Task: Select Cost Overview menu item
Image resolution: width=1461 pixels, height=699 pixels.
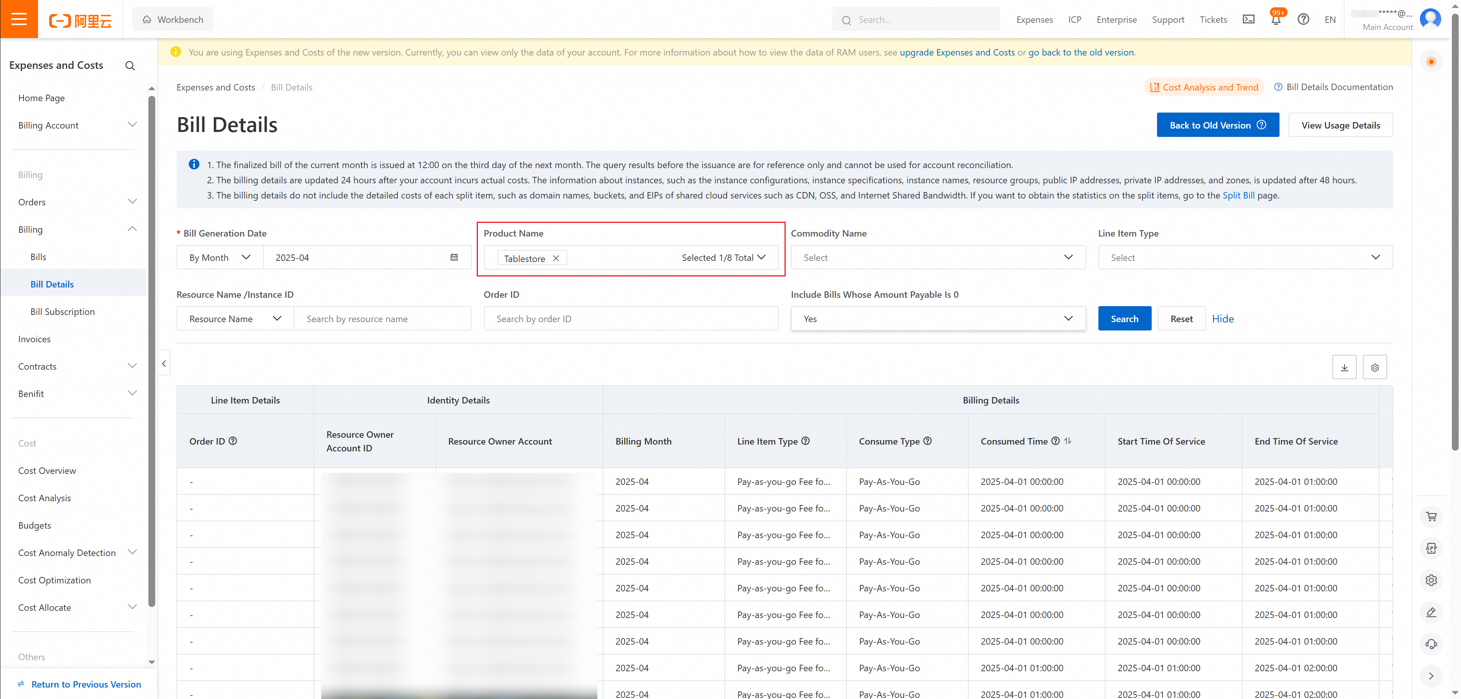Action: click(x=47, y=470)
